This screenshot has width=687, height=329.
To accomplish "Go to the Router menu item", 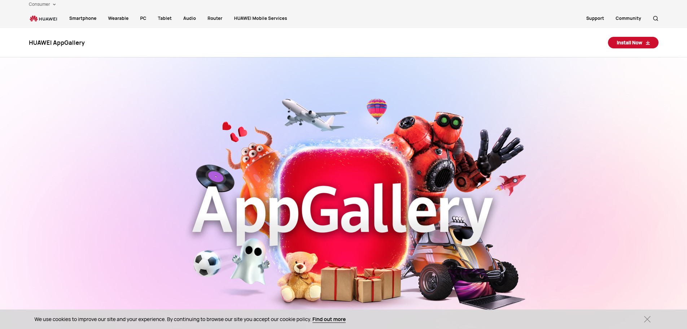I will point(215,18).
